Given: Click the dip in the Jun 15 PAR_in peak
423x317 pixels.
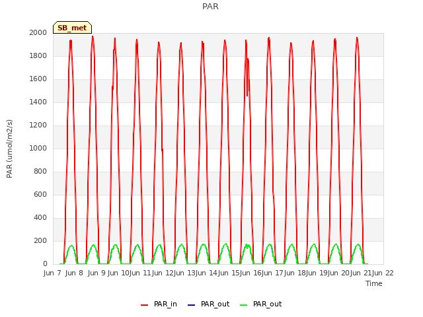Looking at the screenshot, I should pos(247,95).
